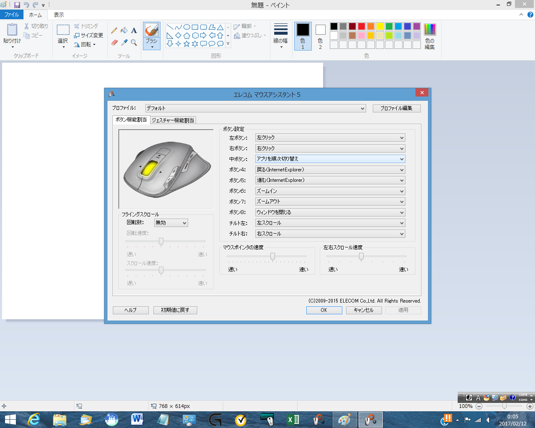Click the マウスポインタの速度 slider thumb
The image size is (535, 428).
pos(273,256)
